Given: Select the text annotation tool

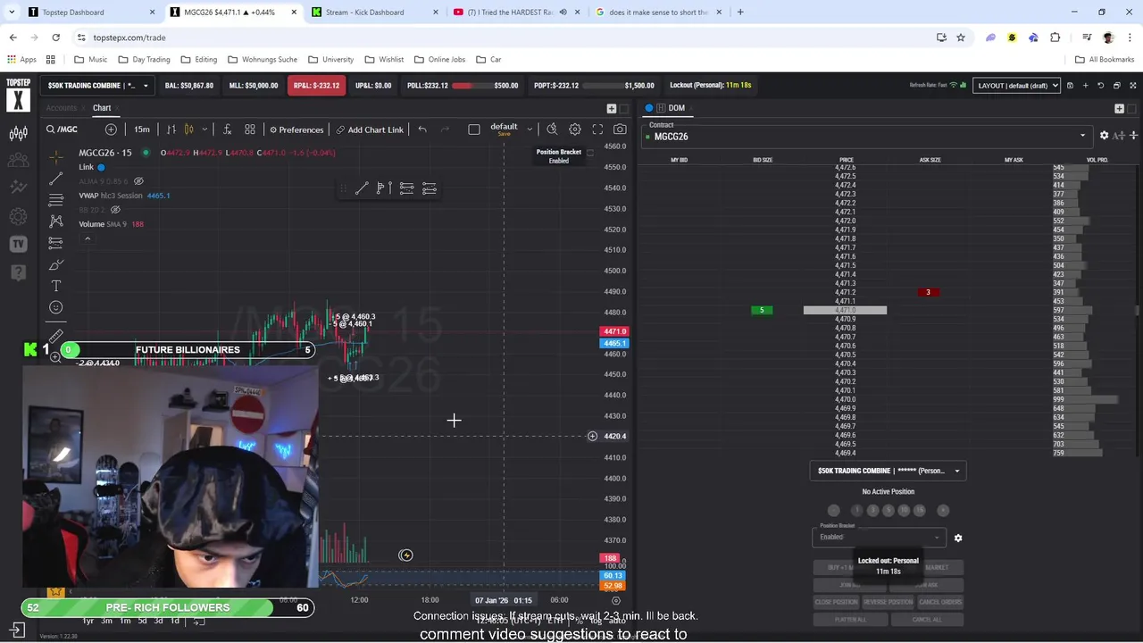Looking at the screenshot, I should (x=56, y=286).
